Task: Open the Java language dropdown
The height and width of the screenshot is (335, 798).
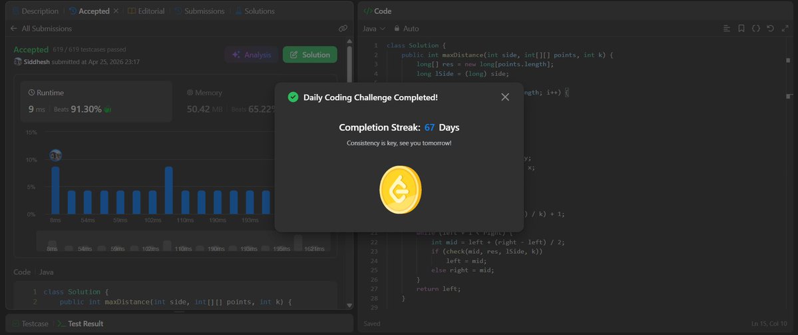Action: [374, 29]
